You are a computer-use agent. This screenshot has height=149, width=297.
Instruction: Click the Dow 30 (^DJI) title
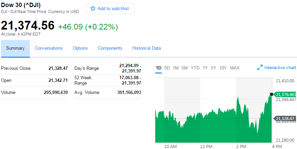21,5
